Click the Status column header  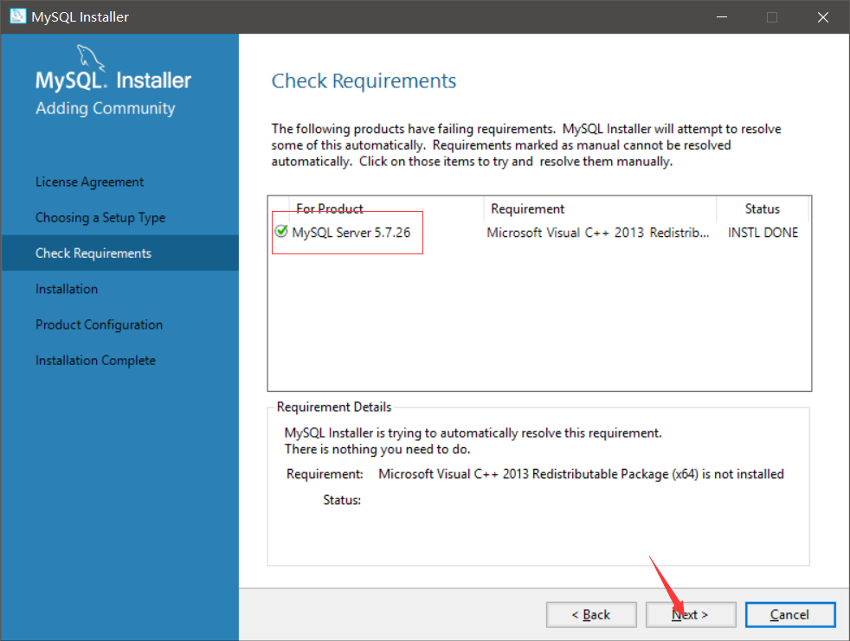763,208
